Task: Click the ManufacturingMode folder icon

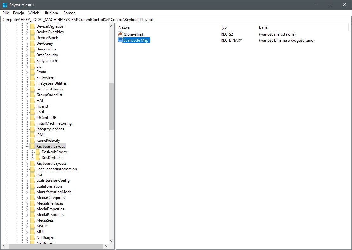Action: click(32, 192)
